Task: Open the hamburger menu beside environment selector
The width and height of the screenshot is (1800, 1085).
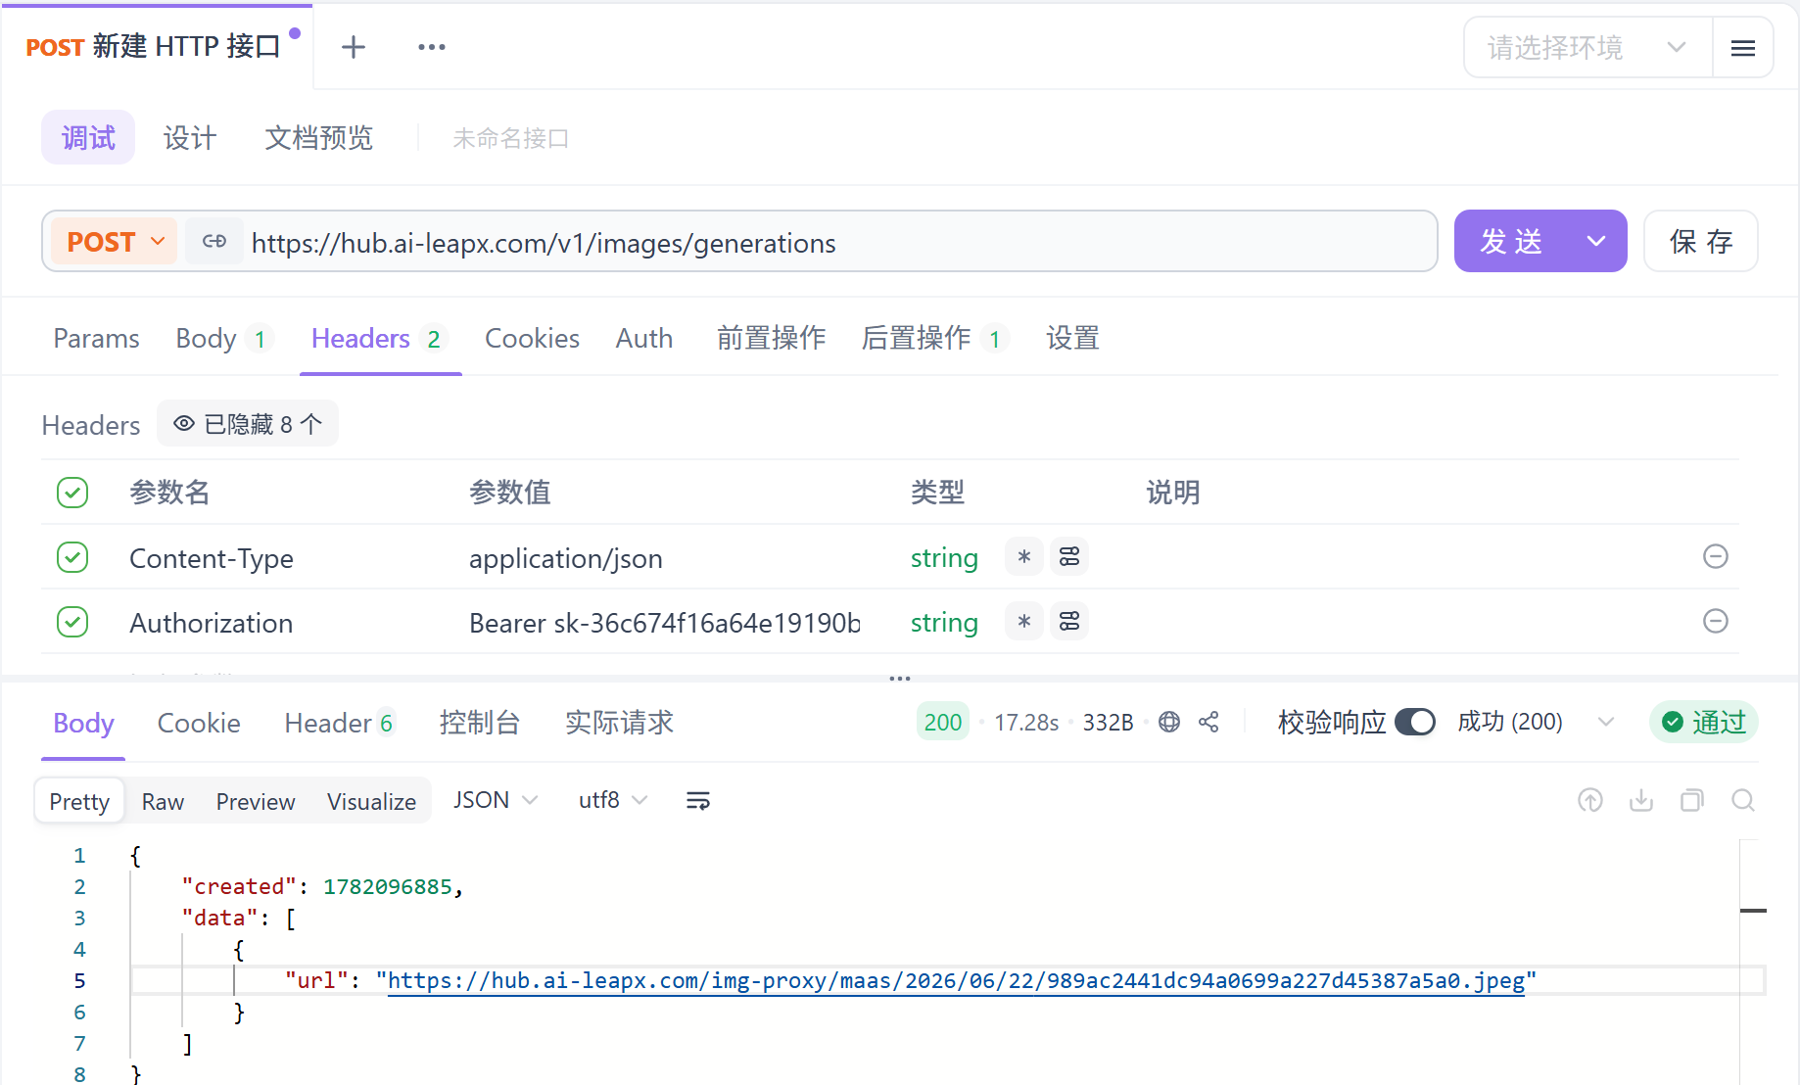Action: click(x=1743, y=48)
